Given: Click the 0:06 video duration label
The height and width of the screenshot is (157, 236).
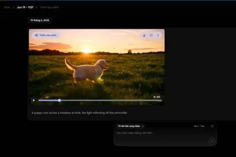Looking at the screenshot, I should click(157, 97).
